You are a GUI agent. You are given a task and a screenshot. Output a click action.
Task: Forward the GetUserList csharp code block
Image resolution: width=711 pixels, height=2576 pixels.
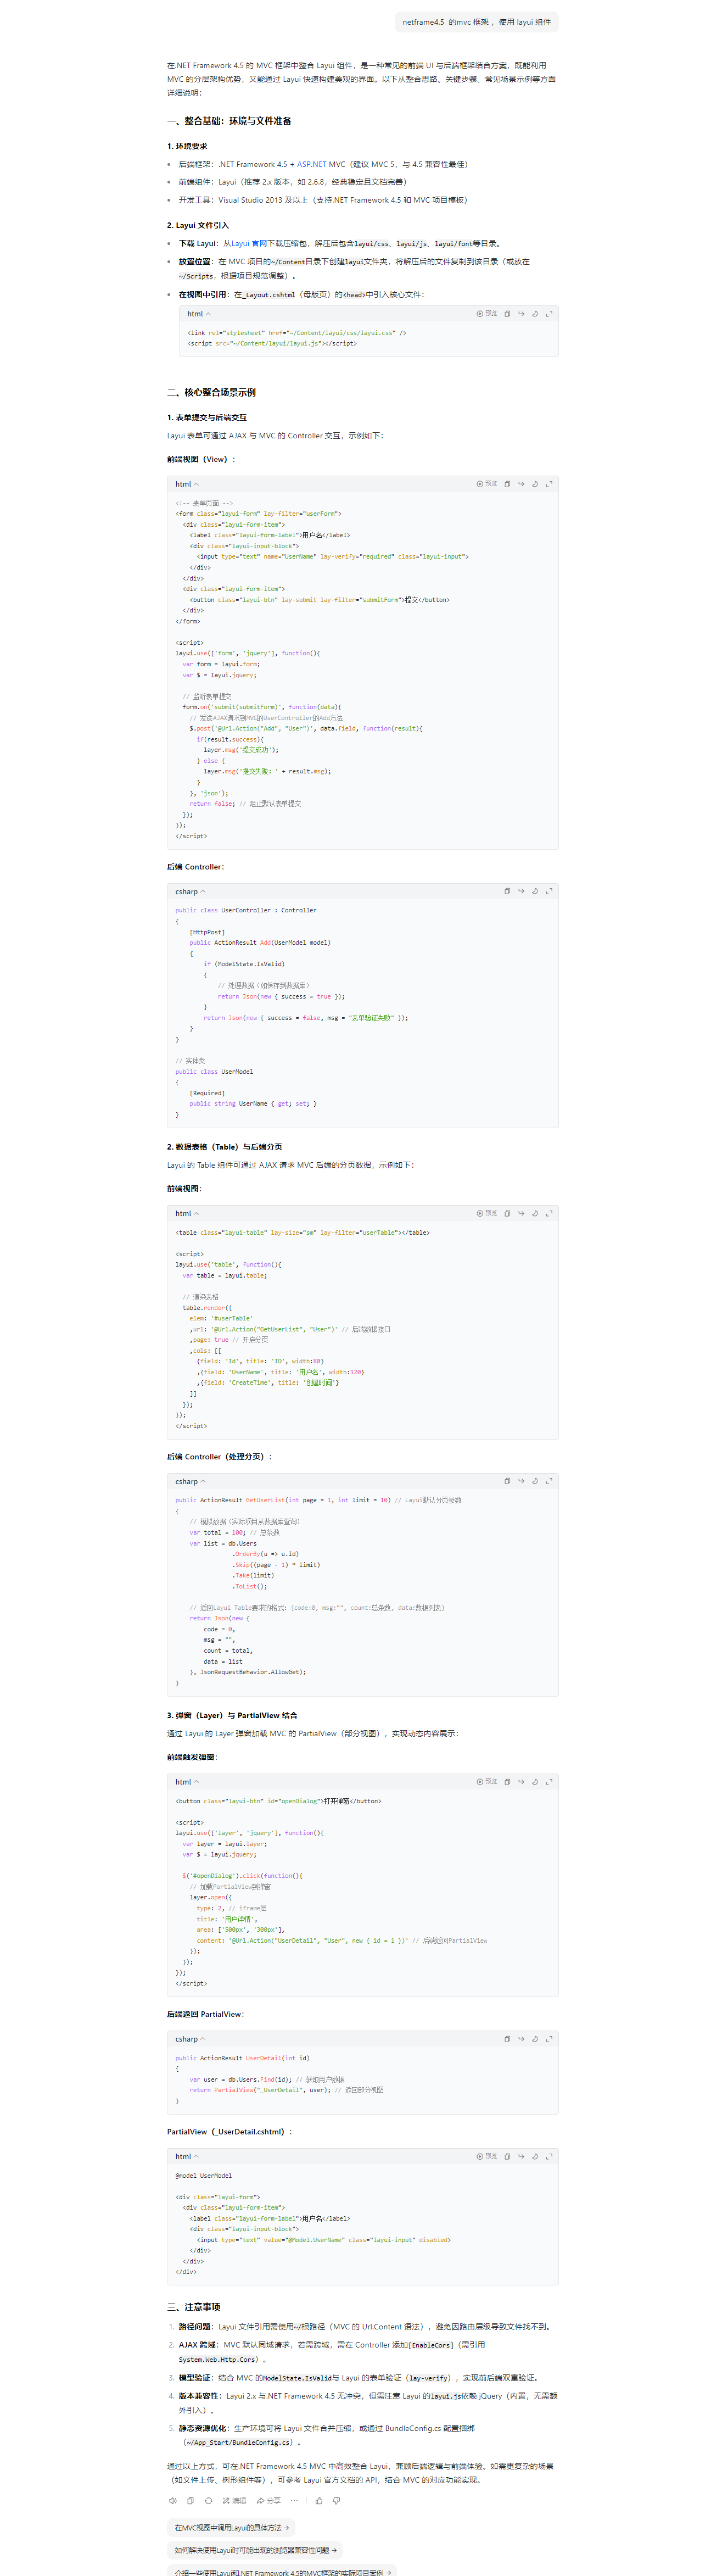tap(521, 1480)
